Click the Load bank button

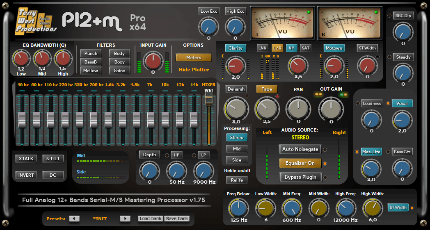151,219
